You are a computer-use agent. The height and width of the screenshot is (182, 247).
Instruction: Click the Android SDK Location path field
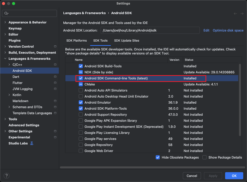point(150,30)
